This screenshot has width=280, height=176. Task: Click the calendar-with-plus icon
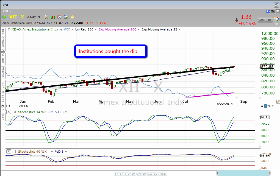click(x=66, y=17)
